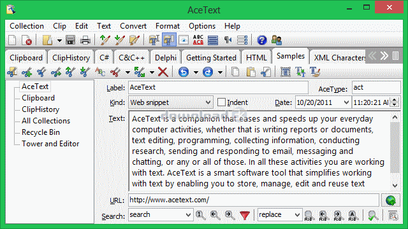Viewport: 408px width, 229px height.
Task: Click the blue Help question mark icon
Action: [x=262, y=40]
